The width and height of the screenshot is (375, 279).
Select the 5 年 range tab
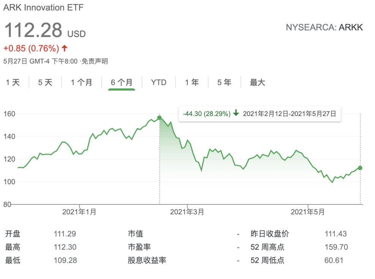(224, 82)
